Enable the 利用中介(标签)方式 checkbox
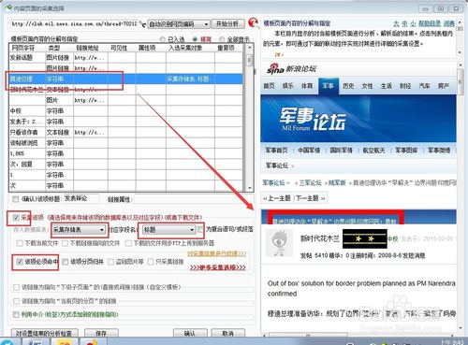This screenshot has width=468, height=345. click(x=16, y=314)
